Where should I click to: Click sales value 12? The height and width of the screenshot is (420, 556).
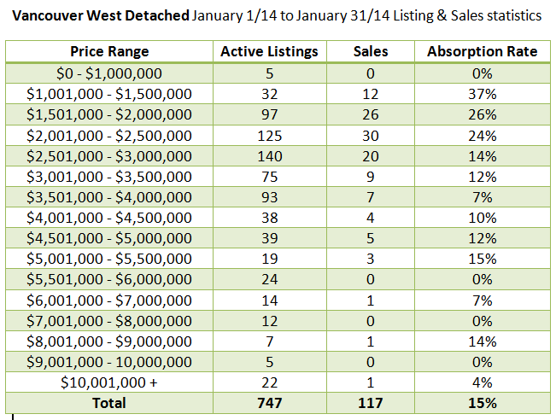tap(371, 94)
